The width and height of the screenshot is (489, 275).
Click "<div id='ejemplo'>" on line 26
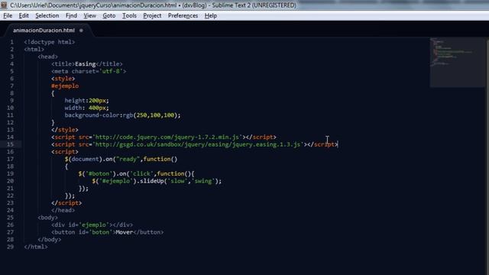[82, 225]
